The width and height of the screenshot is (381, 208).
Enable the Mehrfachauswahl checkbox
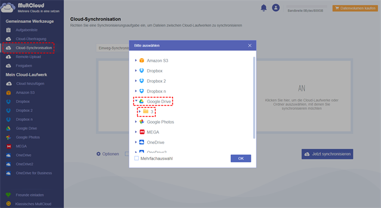137,158
